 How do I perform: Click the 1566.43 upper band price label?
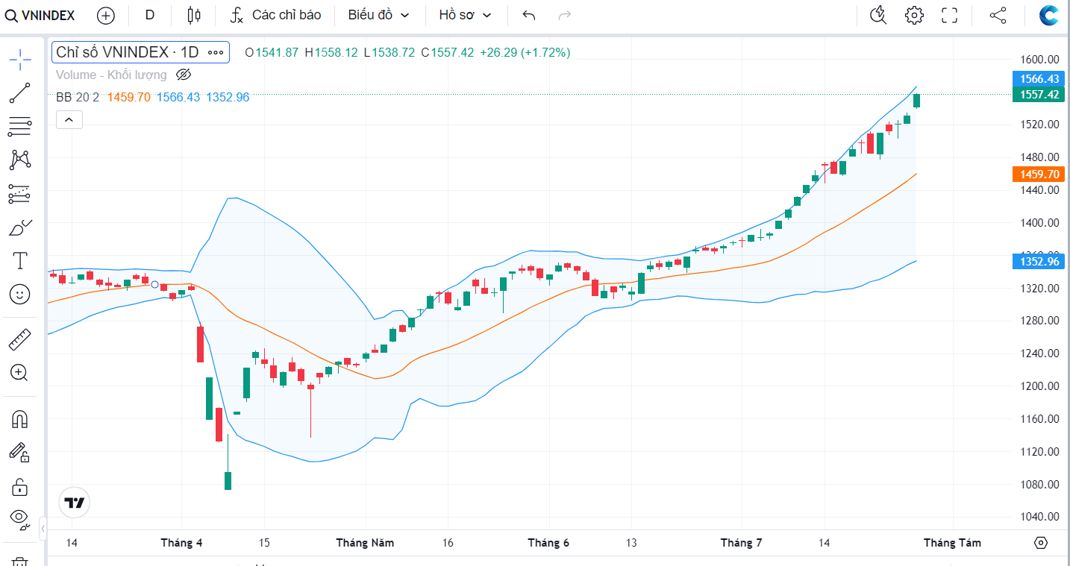[x=1040, y=79]
